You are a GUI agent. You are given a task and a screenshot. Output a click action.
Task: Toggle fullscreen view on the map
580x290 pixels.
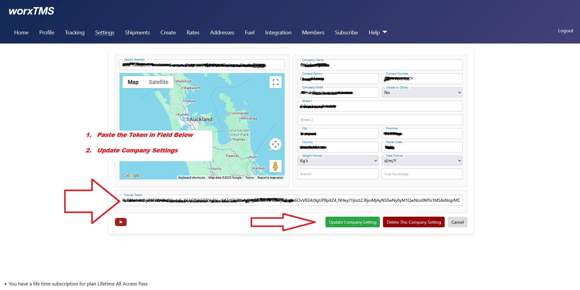pos(276,82)
